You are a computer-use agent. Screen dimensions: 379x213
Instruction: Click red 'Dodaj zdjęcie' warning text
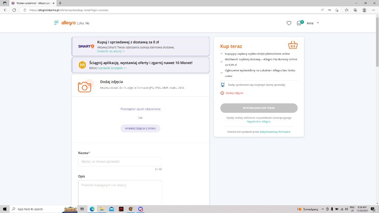point(234,93)
